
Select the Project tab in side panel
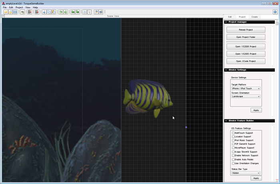click(x=242, y=17)
